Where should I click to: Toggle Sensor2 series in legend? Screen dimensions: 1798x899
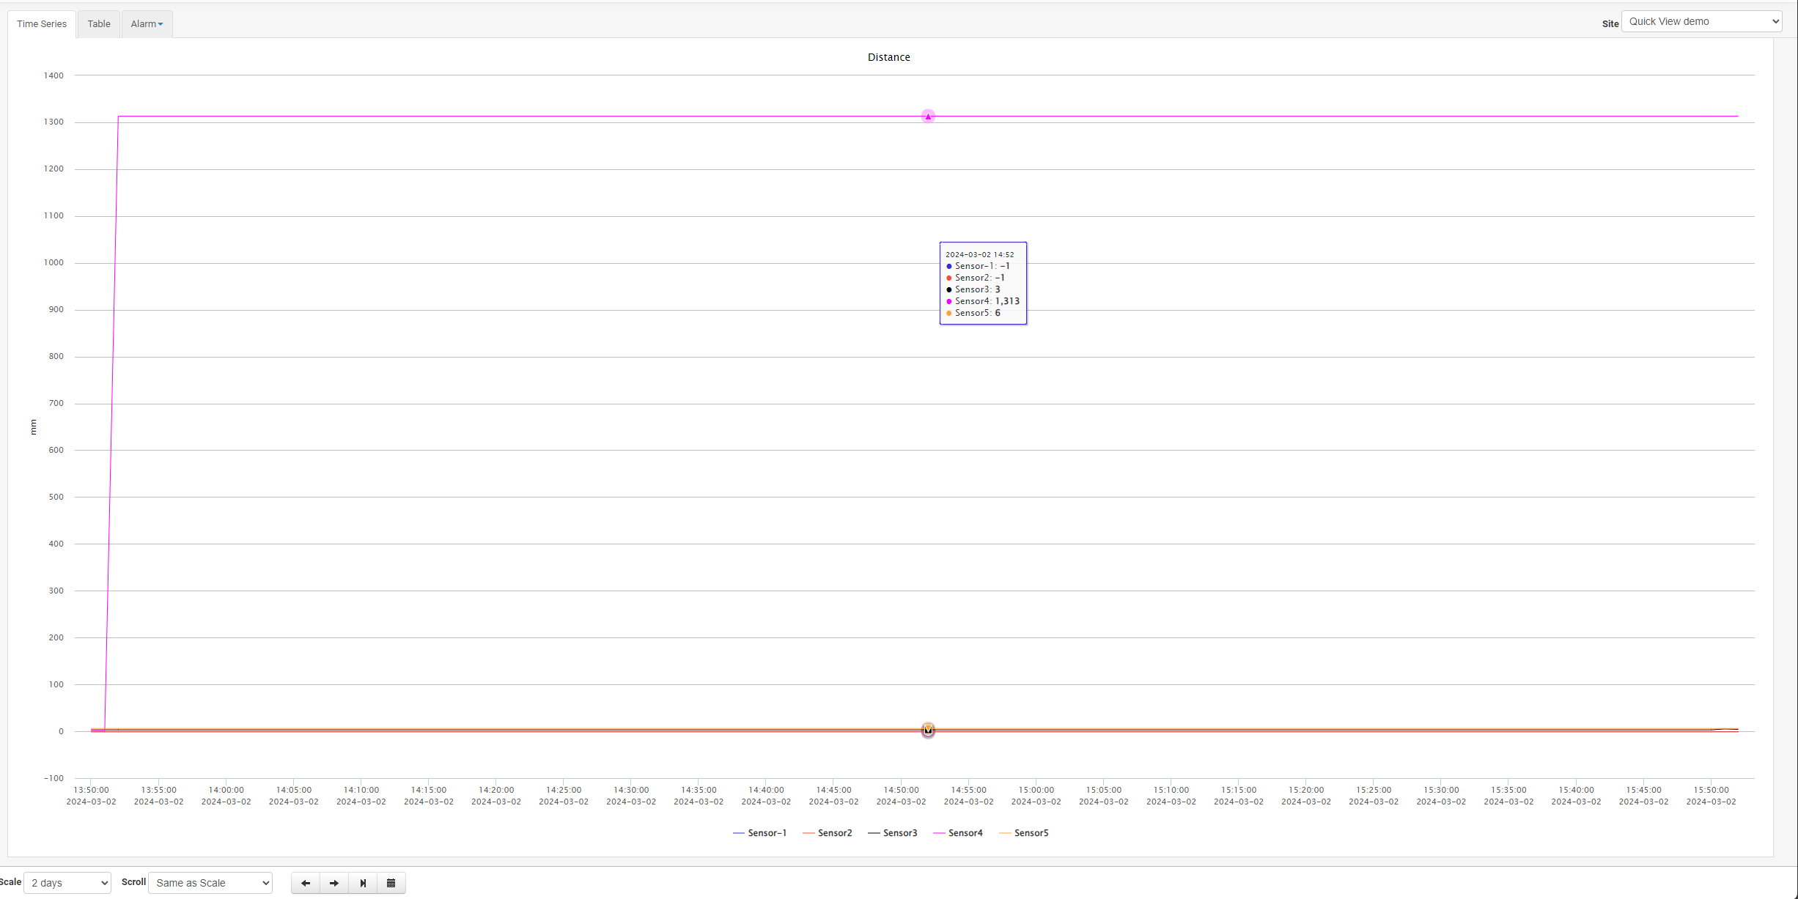point(835,833)
